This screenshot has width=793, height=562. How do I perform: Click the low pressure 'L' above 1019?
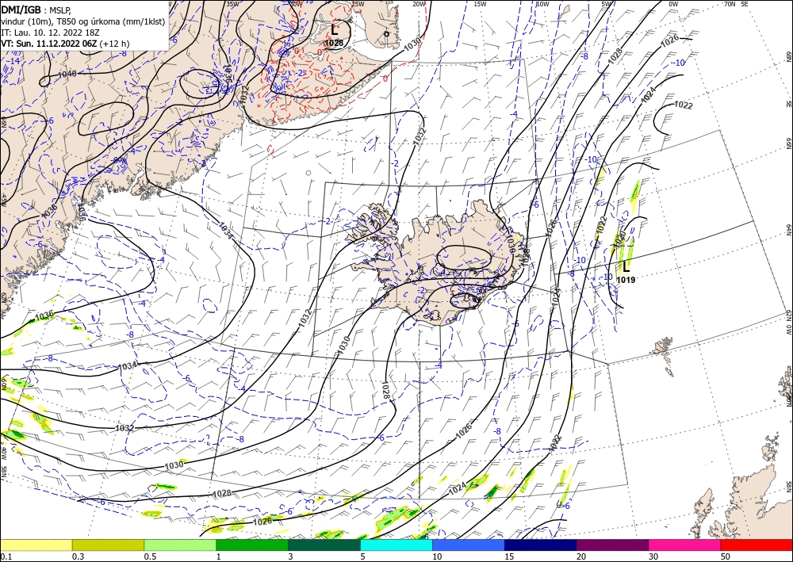coord(626,266)
